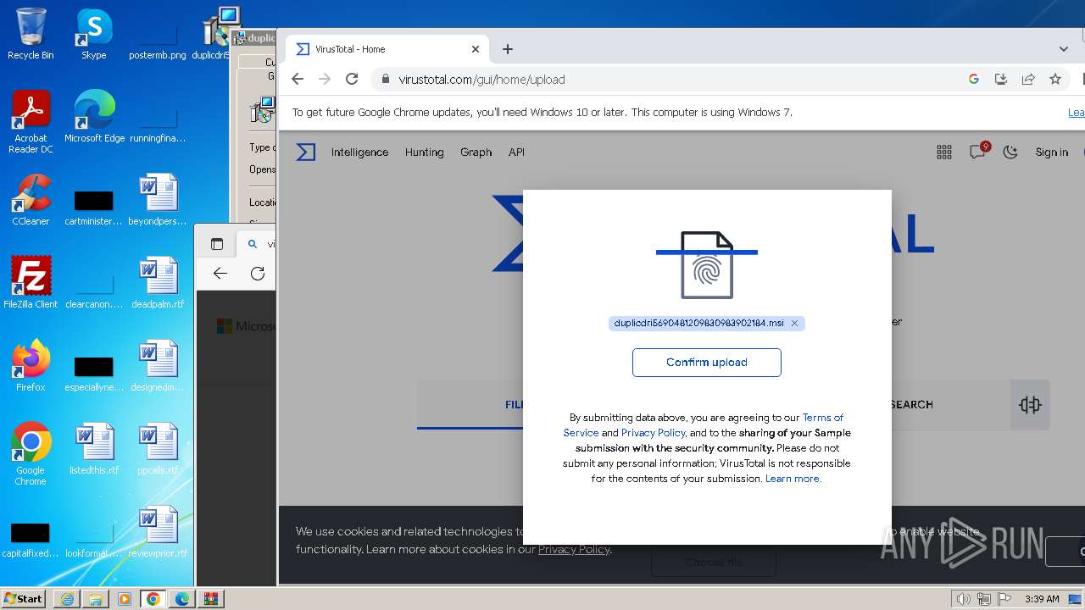Open Acrobat Reader DC shortcut
Viewport: 1085px width, 610px height.
click(x=31, y=122)
